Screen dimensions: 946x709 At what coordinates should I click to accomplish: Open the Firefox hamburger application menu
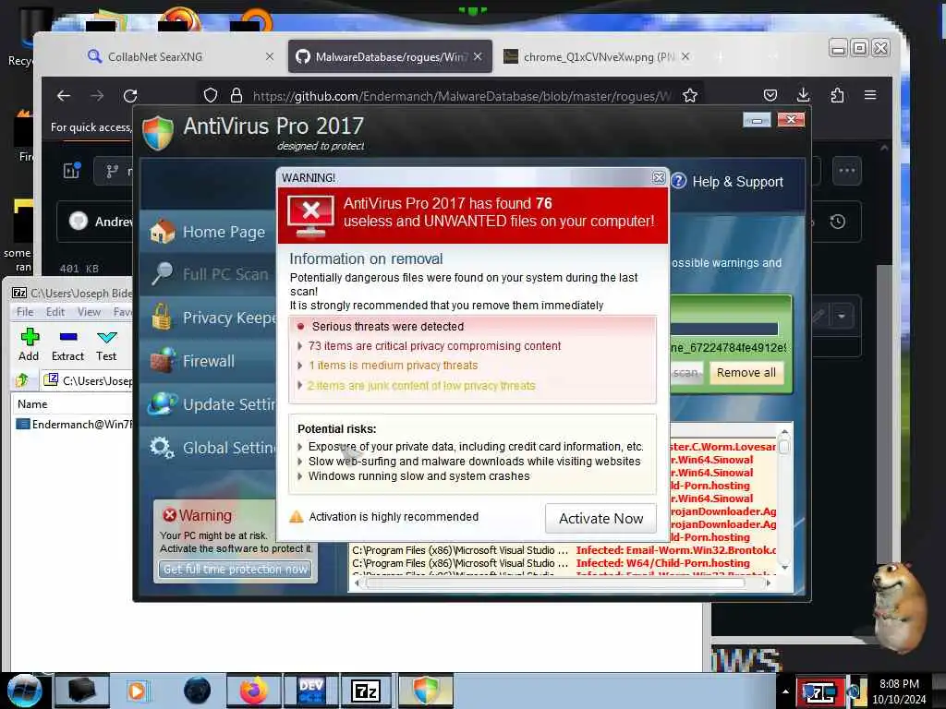pyautogui.click(x=870, y=95)
